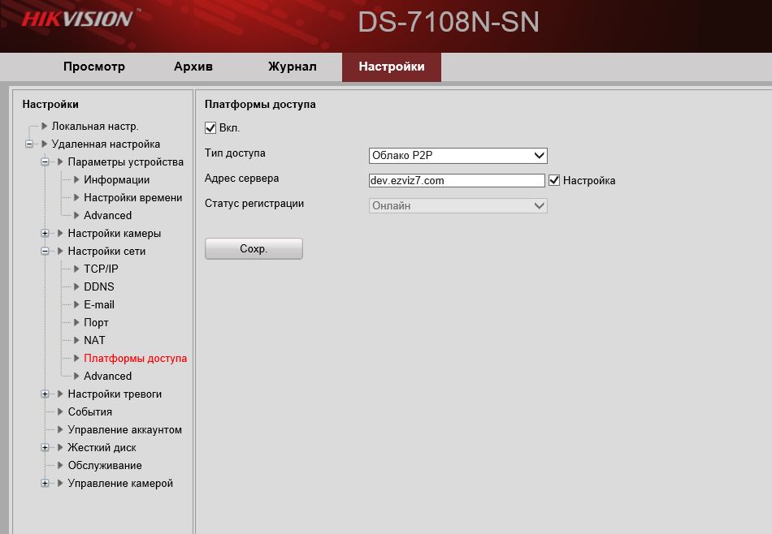Open the TCP/IP settings page
Viewport: 772px width, 534px height.
tap(101, 269)
